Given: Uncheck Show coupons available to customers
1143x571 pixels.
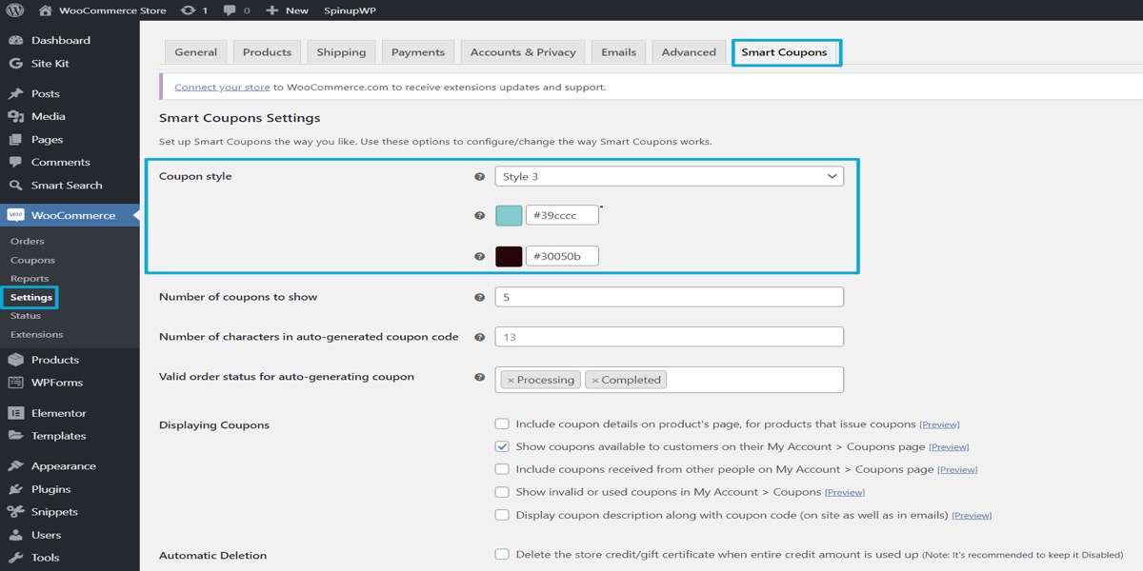Looking at the screenshot, I should tap(502, 447).
